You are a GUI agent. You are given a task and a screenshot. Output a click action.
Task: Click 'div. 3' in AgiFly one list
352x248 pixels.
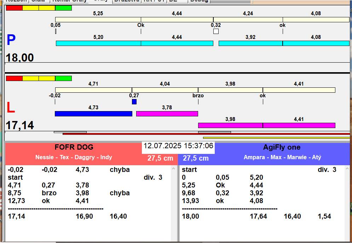(327, 169)
